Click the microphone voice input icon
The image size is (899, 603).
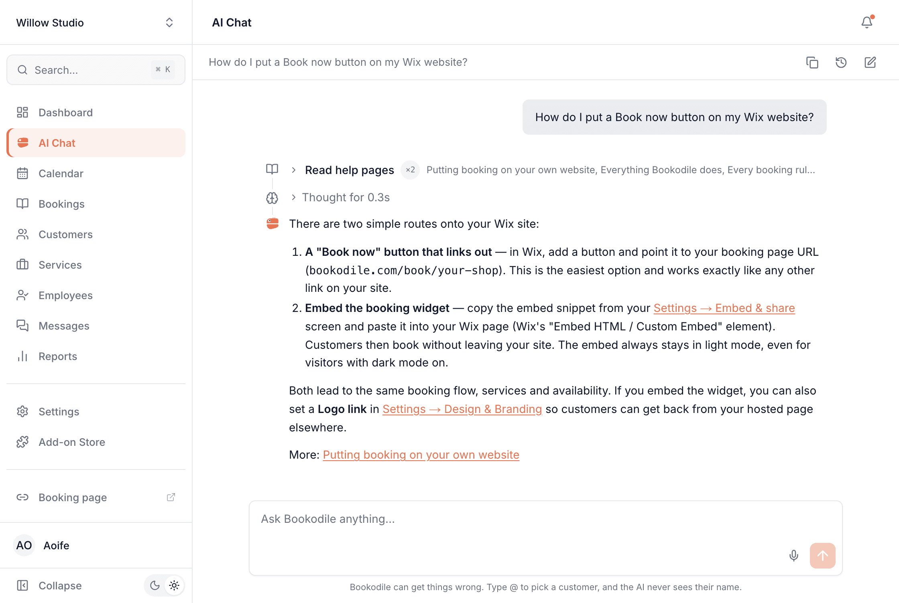(794, 555)
